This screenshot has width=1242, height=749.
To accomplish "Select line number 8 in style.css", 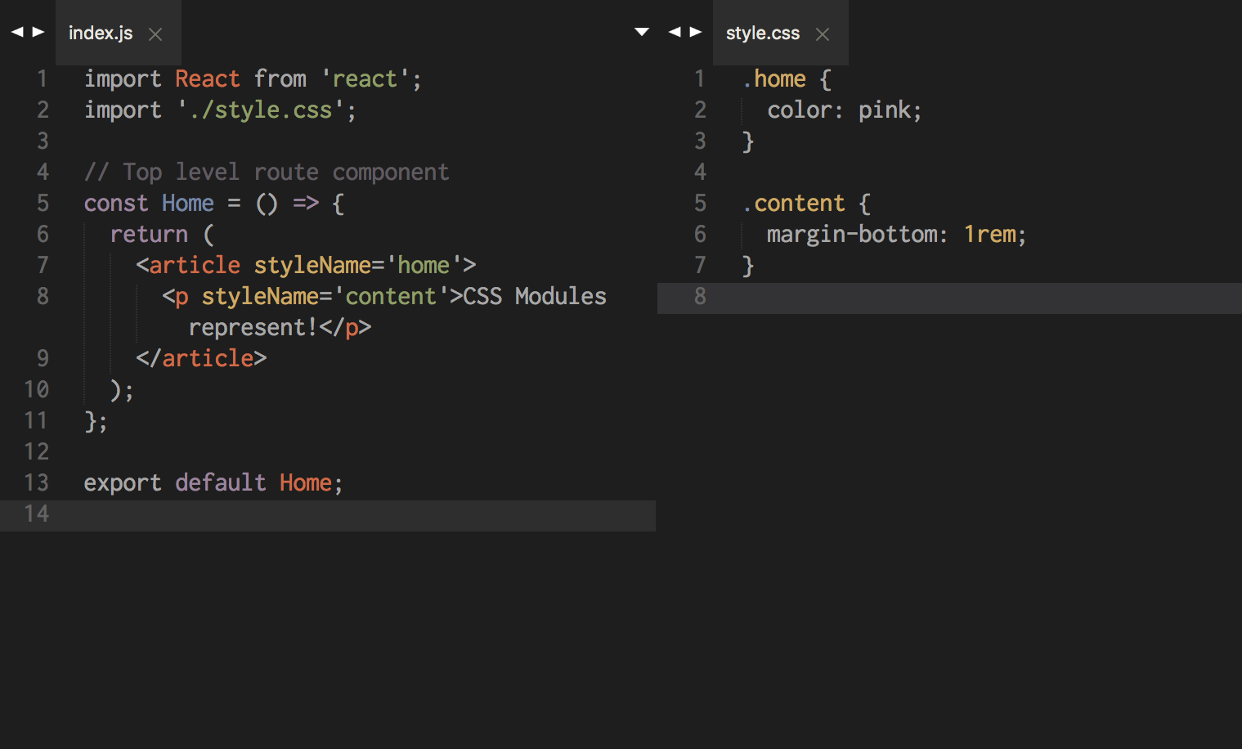I will pyautogui.click(x=699, y=297).
